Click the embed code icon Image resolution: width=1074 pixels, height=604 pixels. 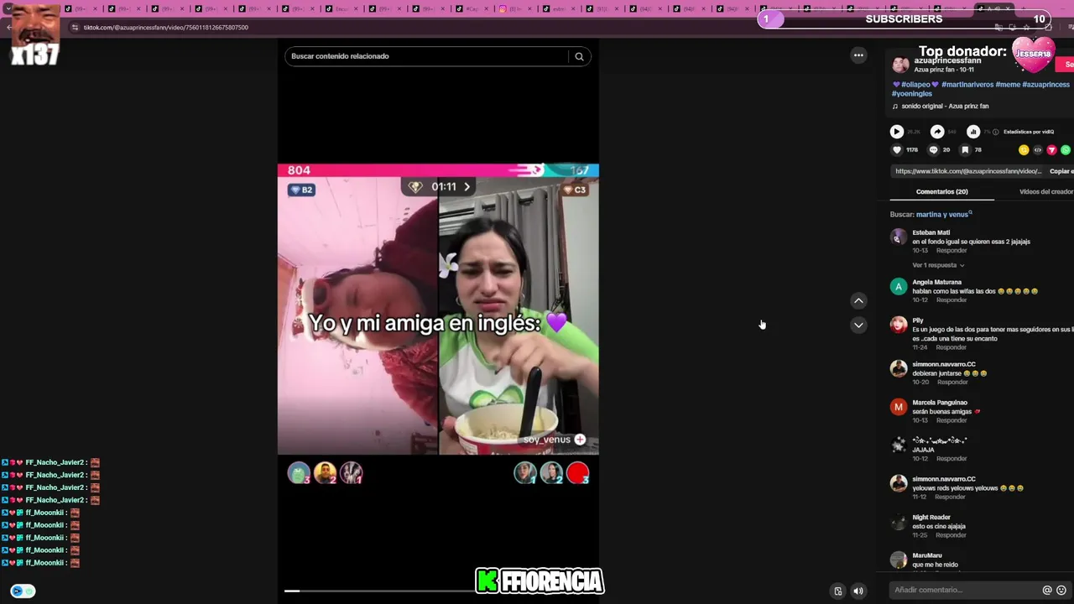1038,150
